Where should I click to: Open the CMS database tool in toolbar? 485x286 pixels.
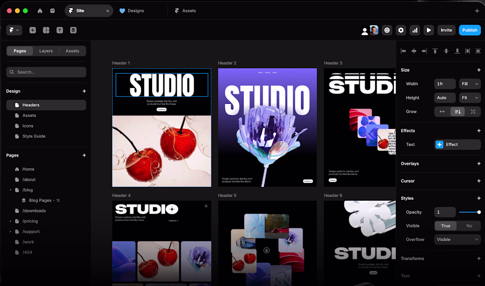pos(73,30)
